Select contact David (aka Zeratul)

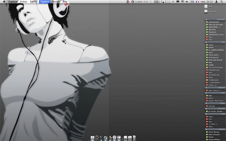[215, 60]
